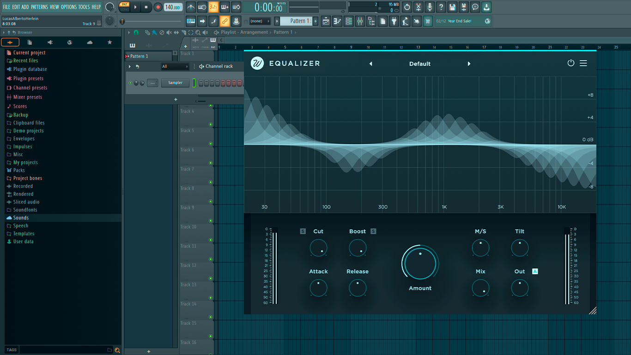Click the play button in transport

[135, 7]
